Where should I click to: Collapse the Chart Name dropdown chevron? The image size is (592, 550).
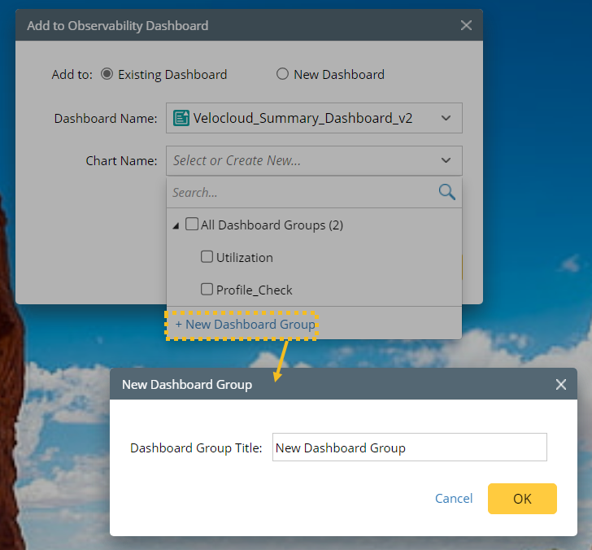(x=446, y=160)
